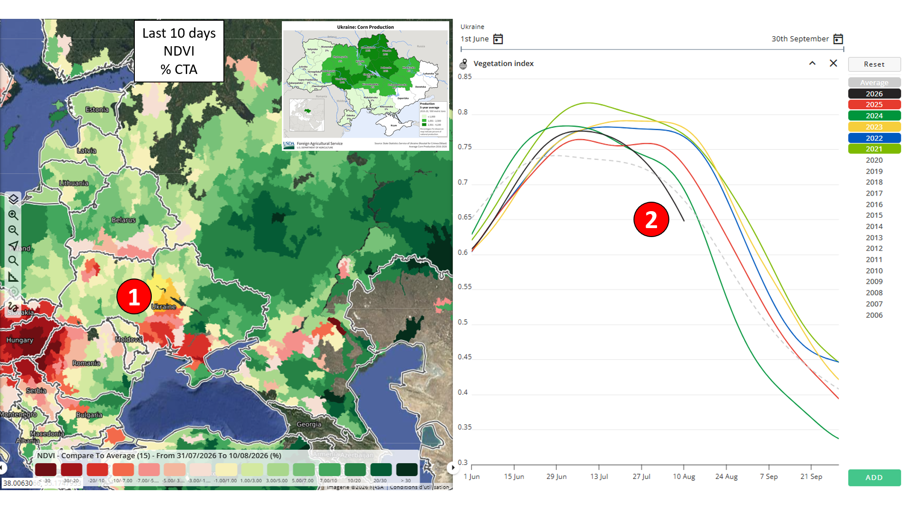Add the 2013 year to chart

pos(874,238)
